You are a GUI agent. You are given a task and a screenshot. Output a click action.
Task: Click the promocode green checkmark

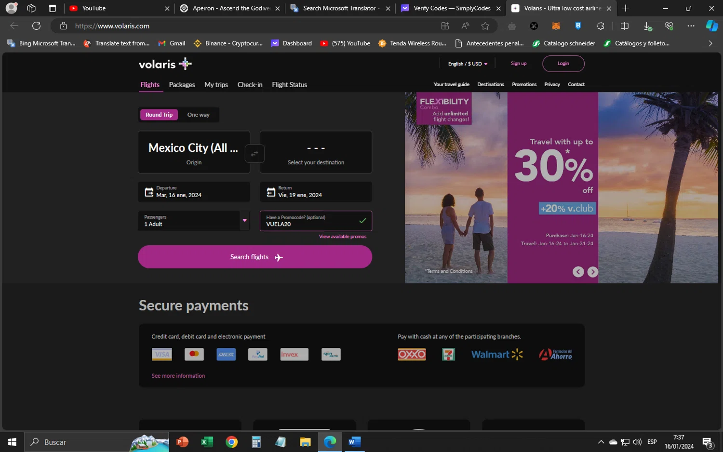pos(362,221)
